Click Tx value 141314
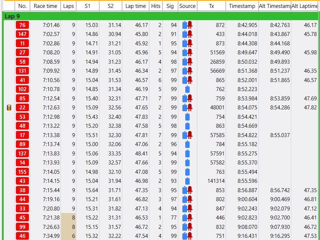The image size is (320, 240). pos(216,181)
